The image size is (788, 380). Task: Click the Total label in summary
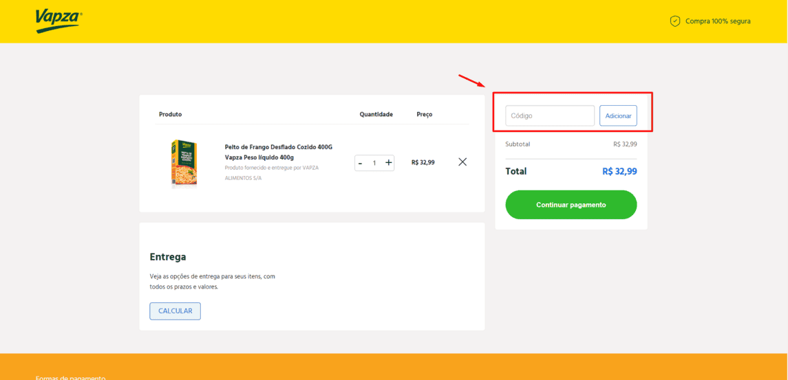point(516,171)
